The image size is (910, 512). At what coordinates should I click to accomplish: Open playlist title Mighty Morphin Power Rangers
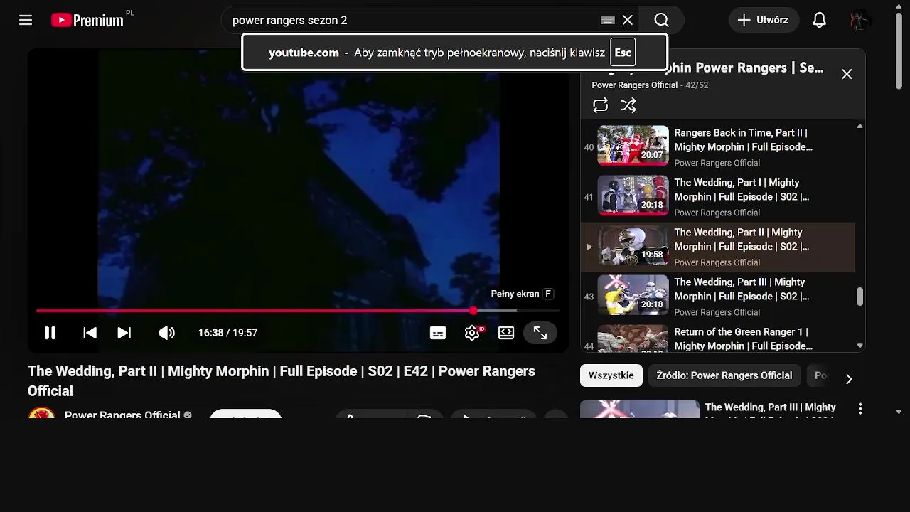click(x=708, y=68)
